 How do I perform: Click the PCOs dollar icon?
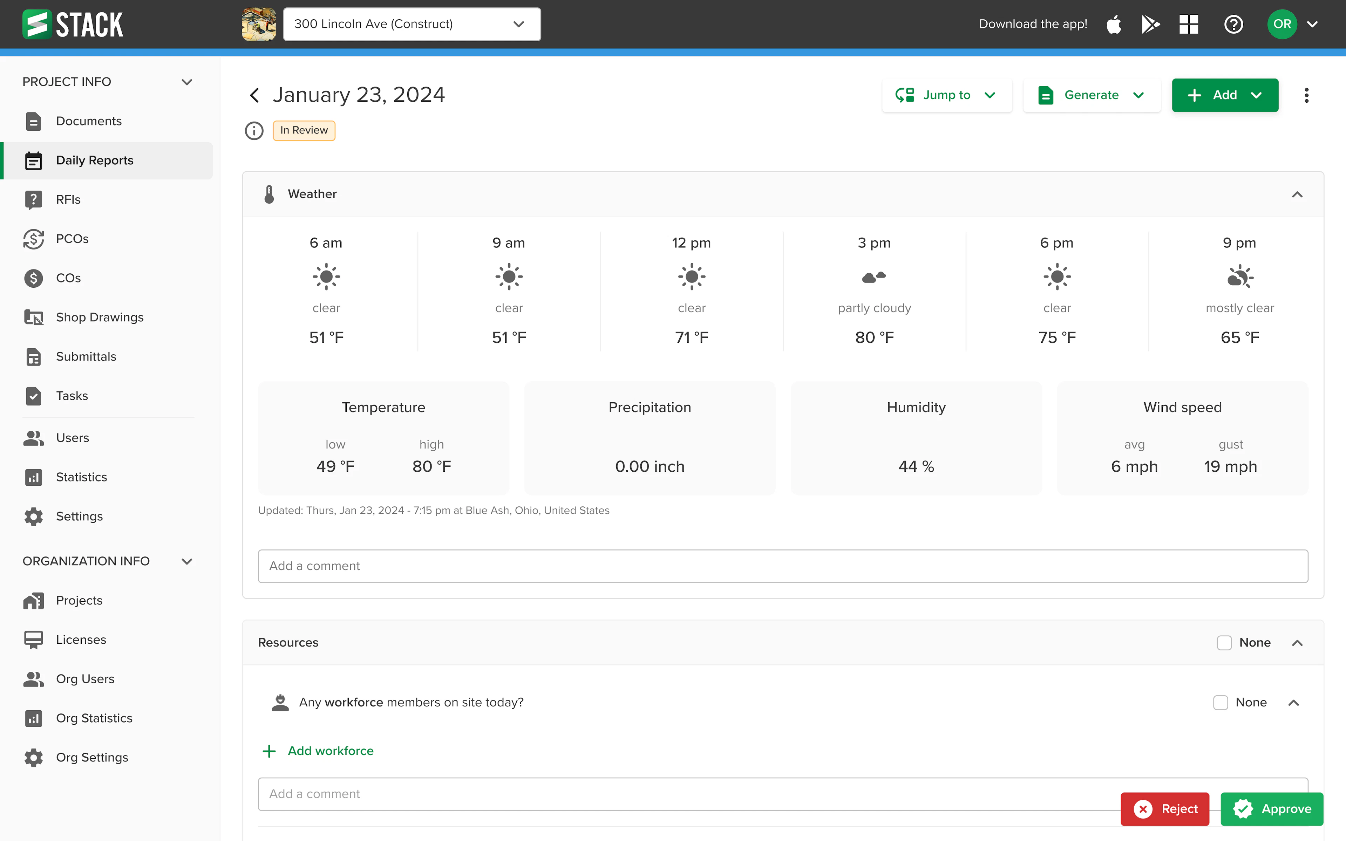click(33, 239)
